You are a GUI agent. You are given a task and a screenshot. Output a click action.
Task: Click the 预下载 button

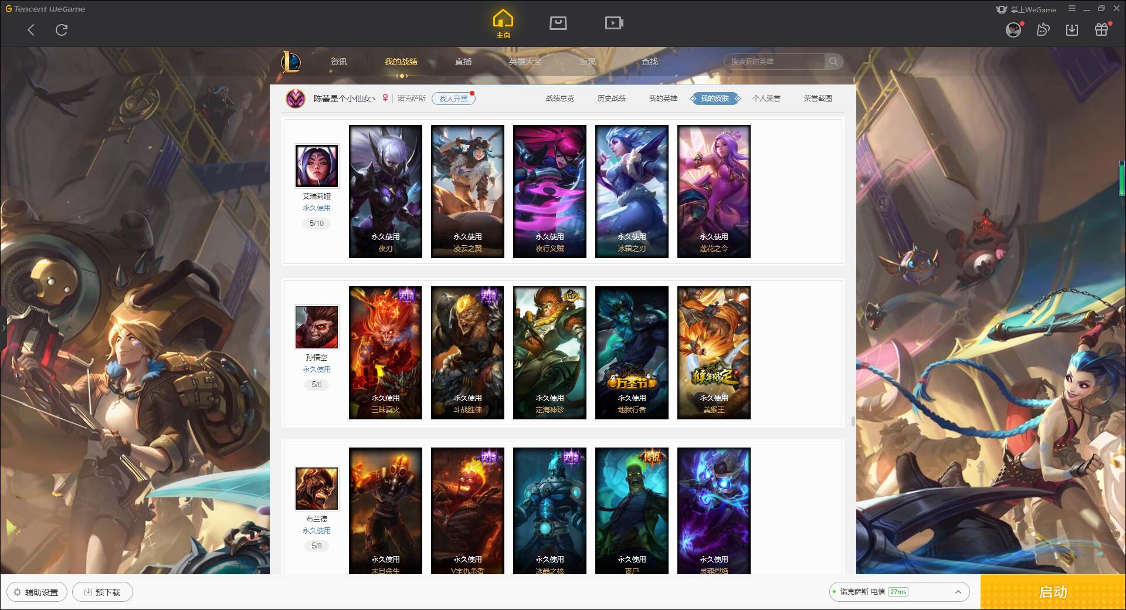(x=103, y=592)
